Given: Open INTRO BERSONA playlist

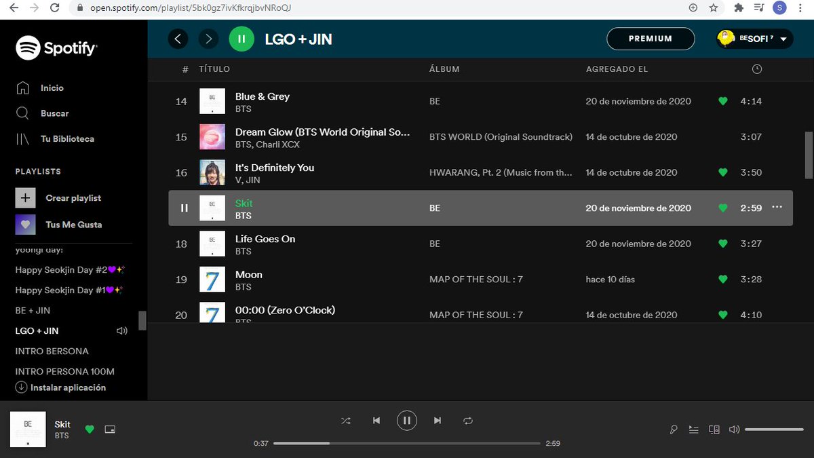Looking at the screenshot, I should click(x=52, y=351).
